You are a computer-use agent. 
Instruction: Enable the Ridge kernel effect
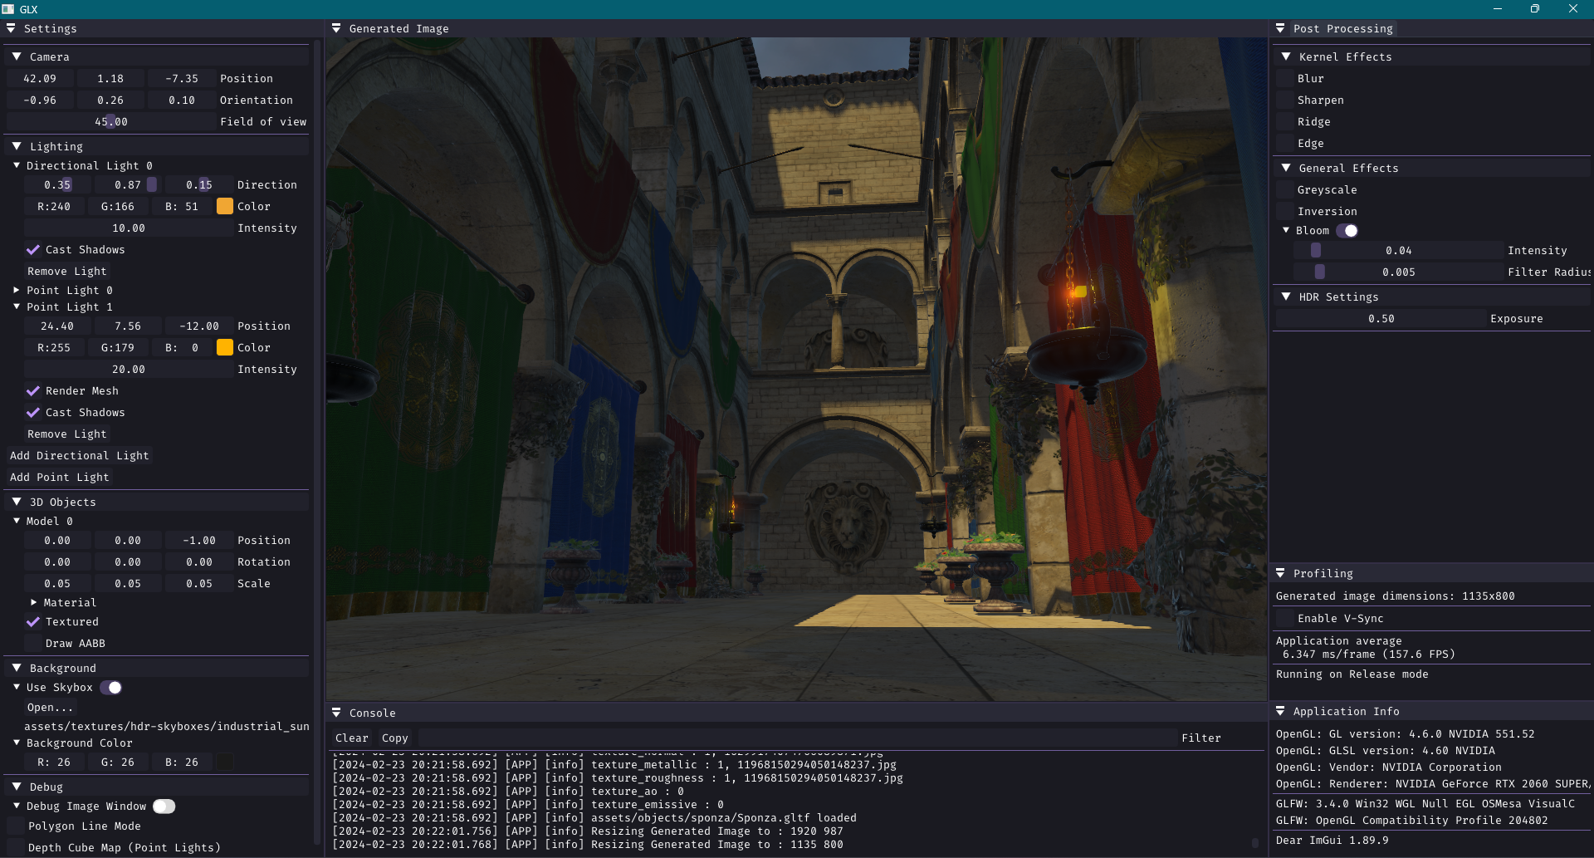pos(1285,121)
